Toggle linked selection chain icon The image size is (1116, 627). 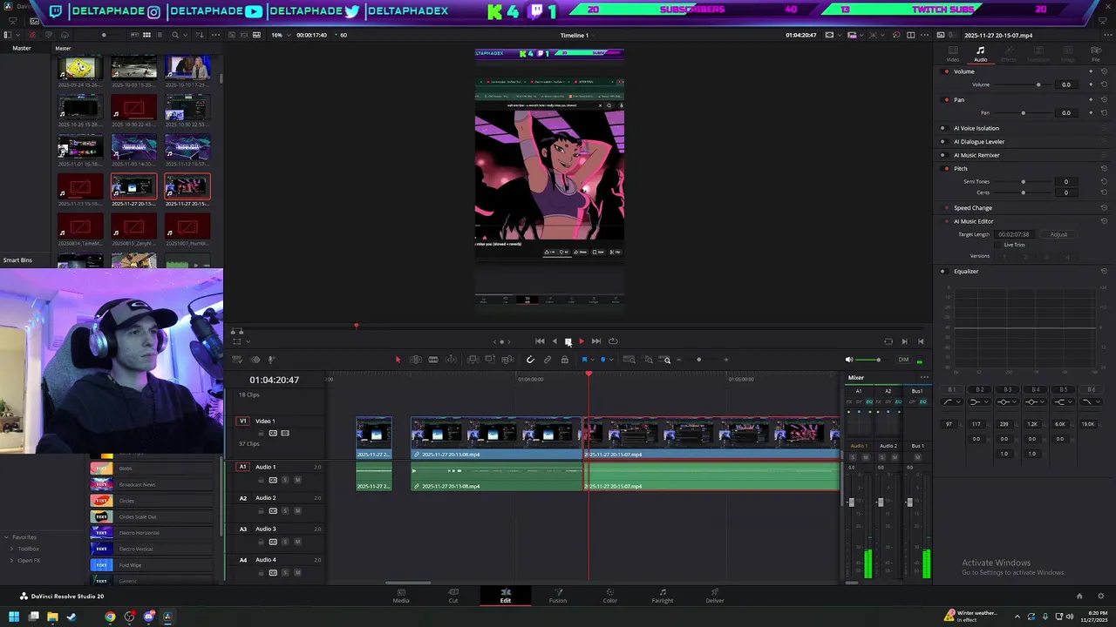pyautogui.click(x=547, y=360)
